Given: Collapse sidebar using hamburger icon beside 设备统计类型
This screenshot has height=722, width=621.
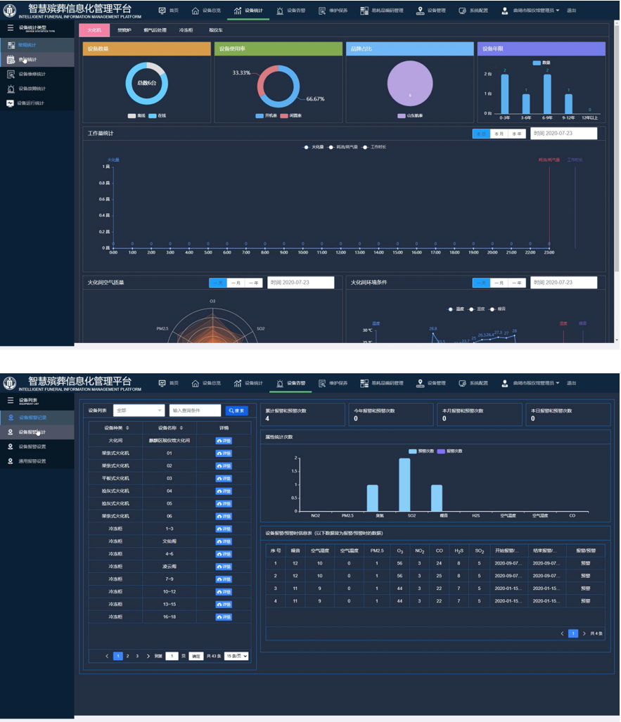Looking at the screenshot, I should (10, 27).
